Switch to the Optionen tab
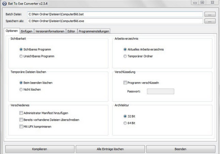 tap(12, 31)
